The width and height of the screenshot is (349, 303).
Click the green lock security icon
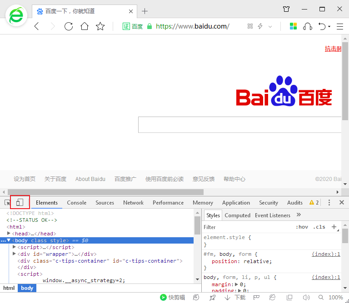pyautogui.click(x=150, y=26)
